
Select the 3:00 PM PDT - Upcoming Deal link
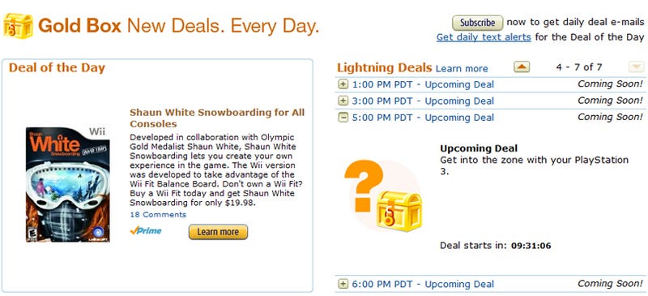point(423,101)
